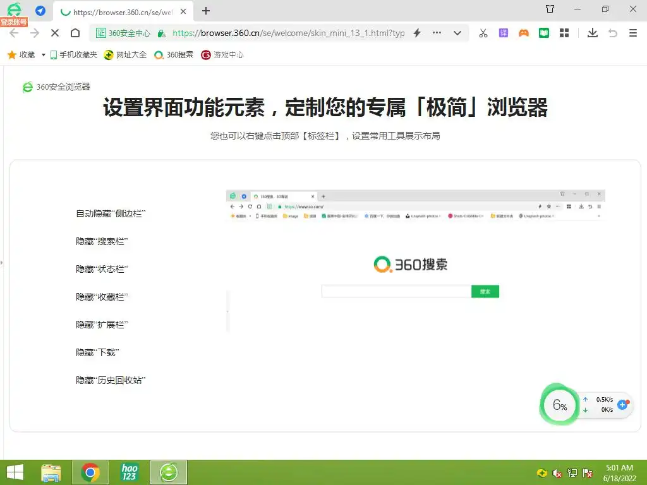647x485 pixels.
Task: Click the muted volume tray icon
Action: pos(557,473)
